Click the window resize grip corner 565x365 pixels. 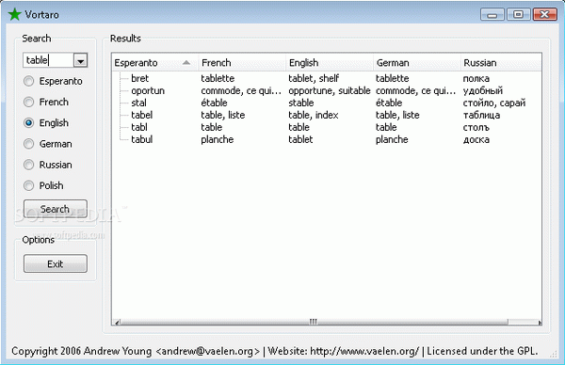554,355
